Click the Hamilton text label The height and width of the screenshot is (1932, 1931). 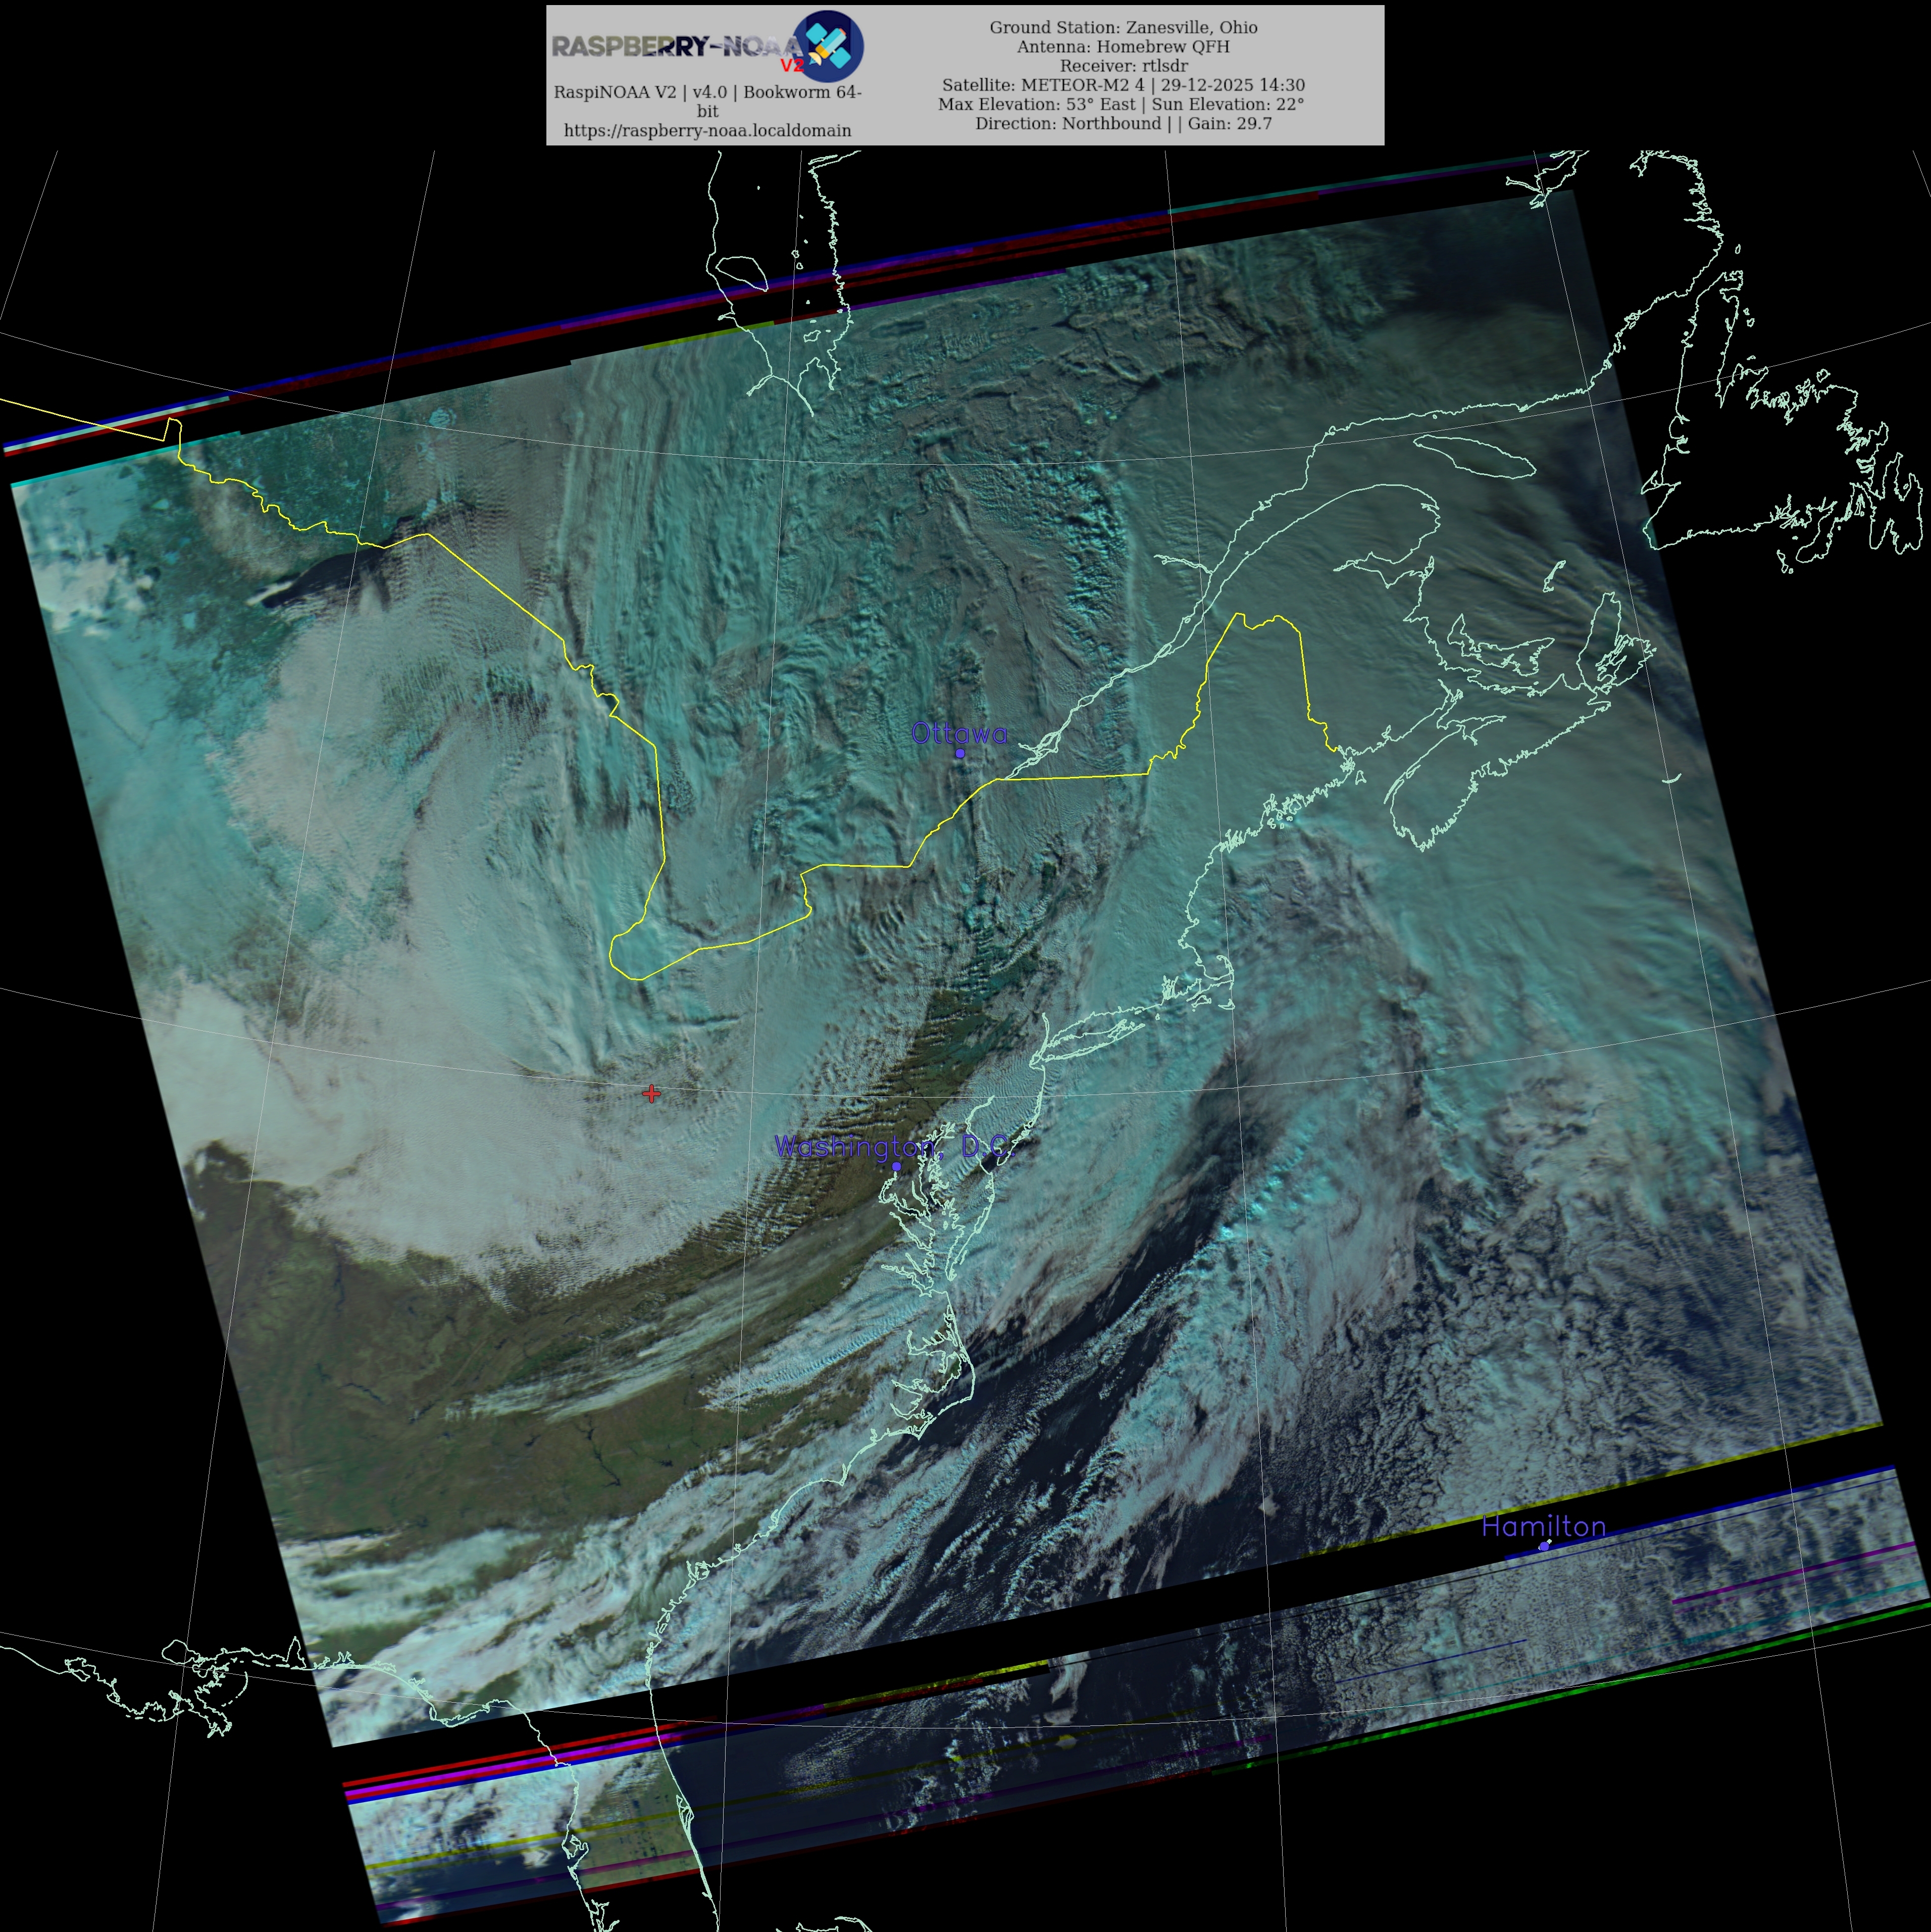tap(1543, 1526)
